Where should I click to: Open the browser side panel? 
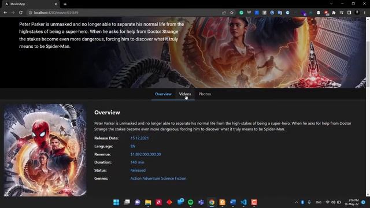click(x=349, y=13)
